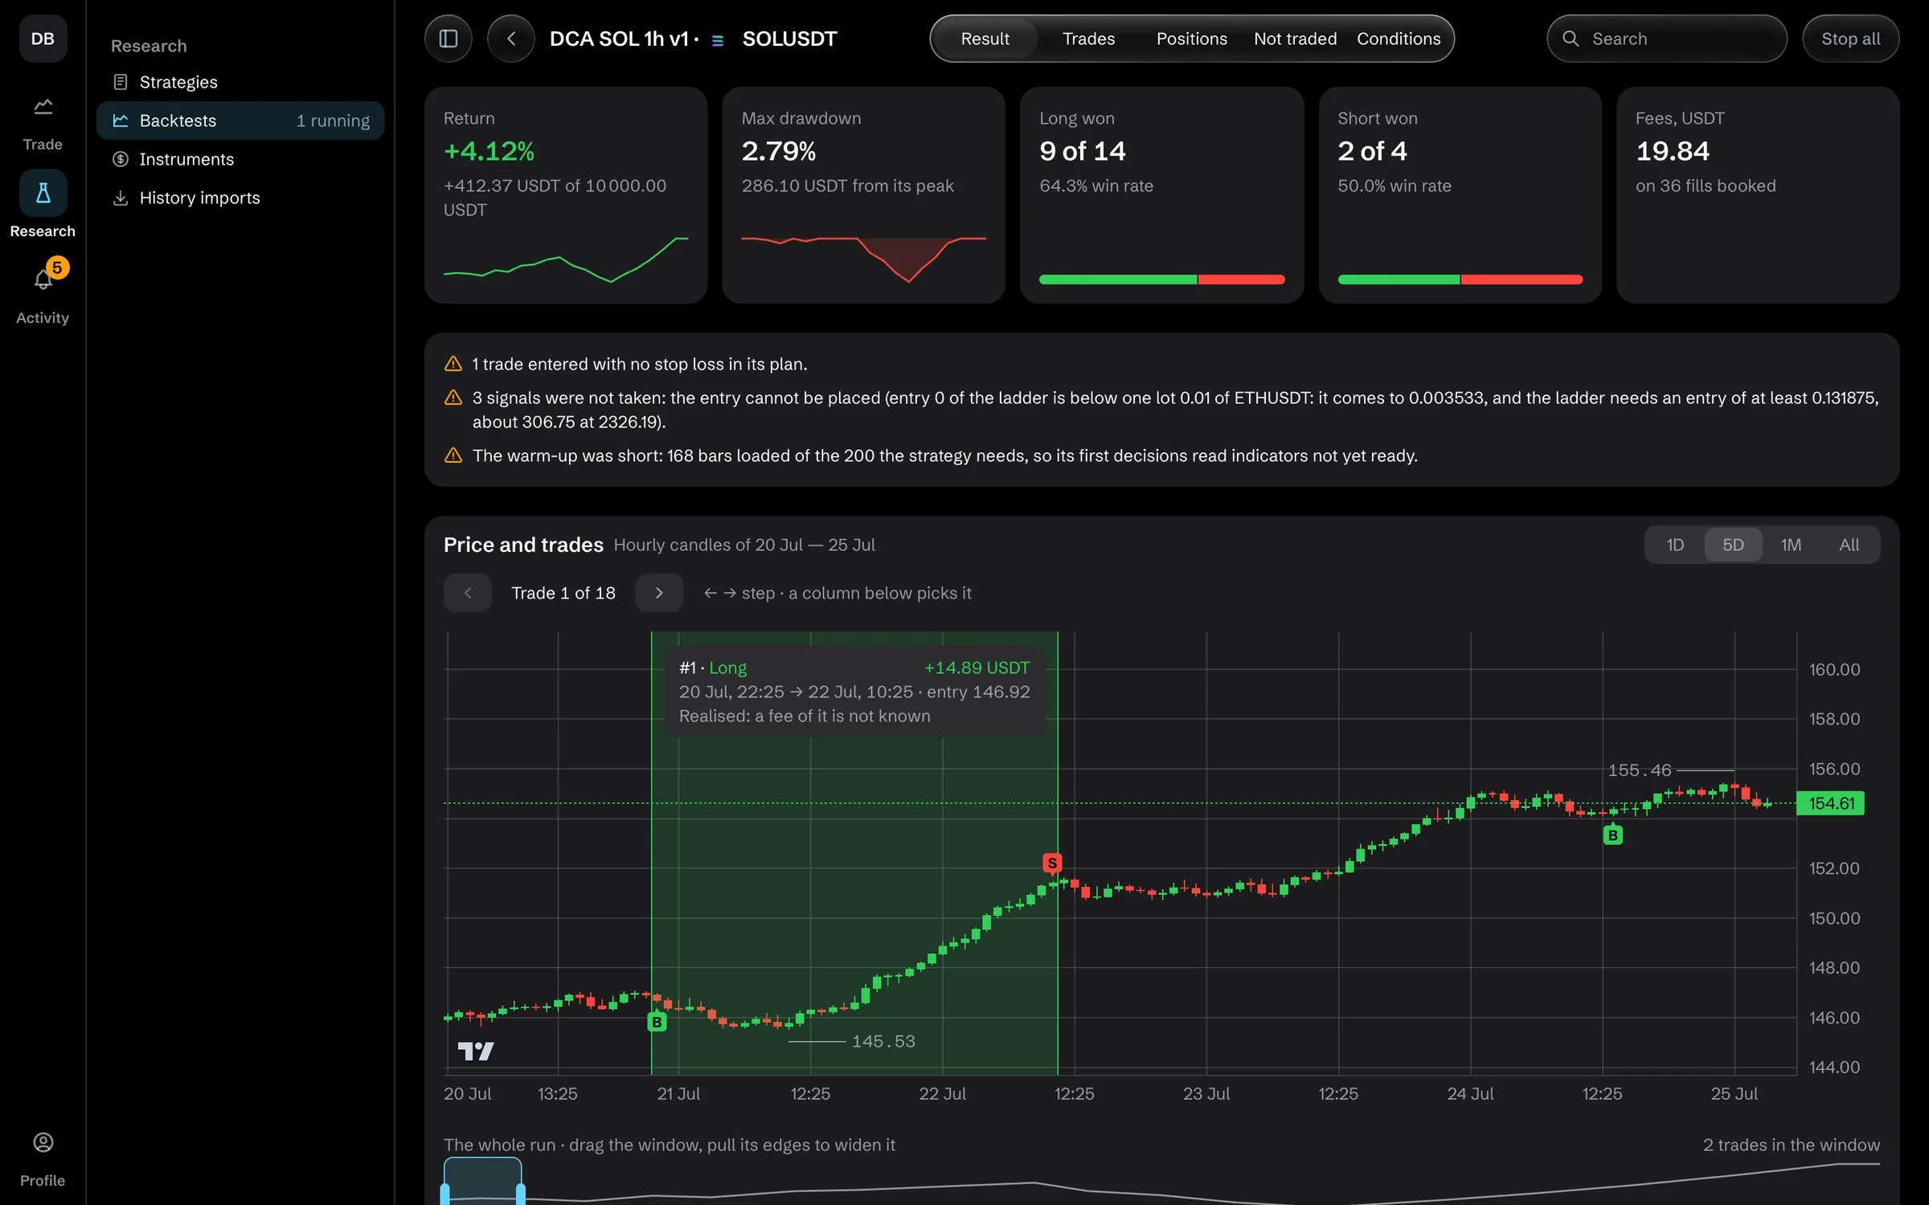Click the 154.61 current price label
This screenshot has width=1929, height=1205.
[1830, 803]
